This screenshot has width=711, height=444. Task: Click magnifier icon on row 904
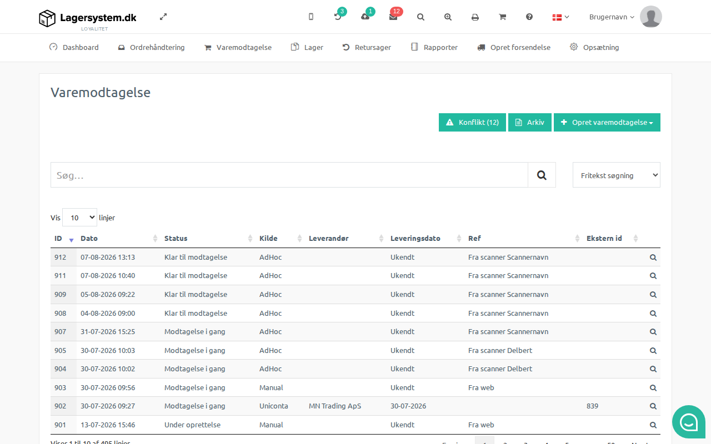(653, 369)
